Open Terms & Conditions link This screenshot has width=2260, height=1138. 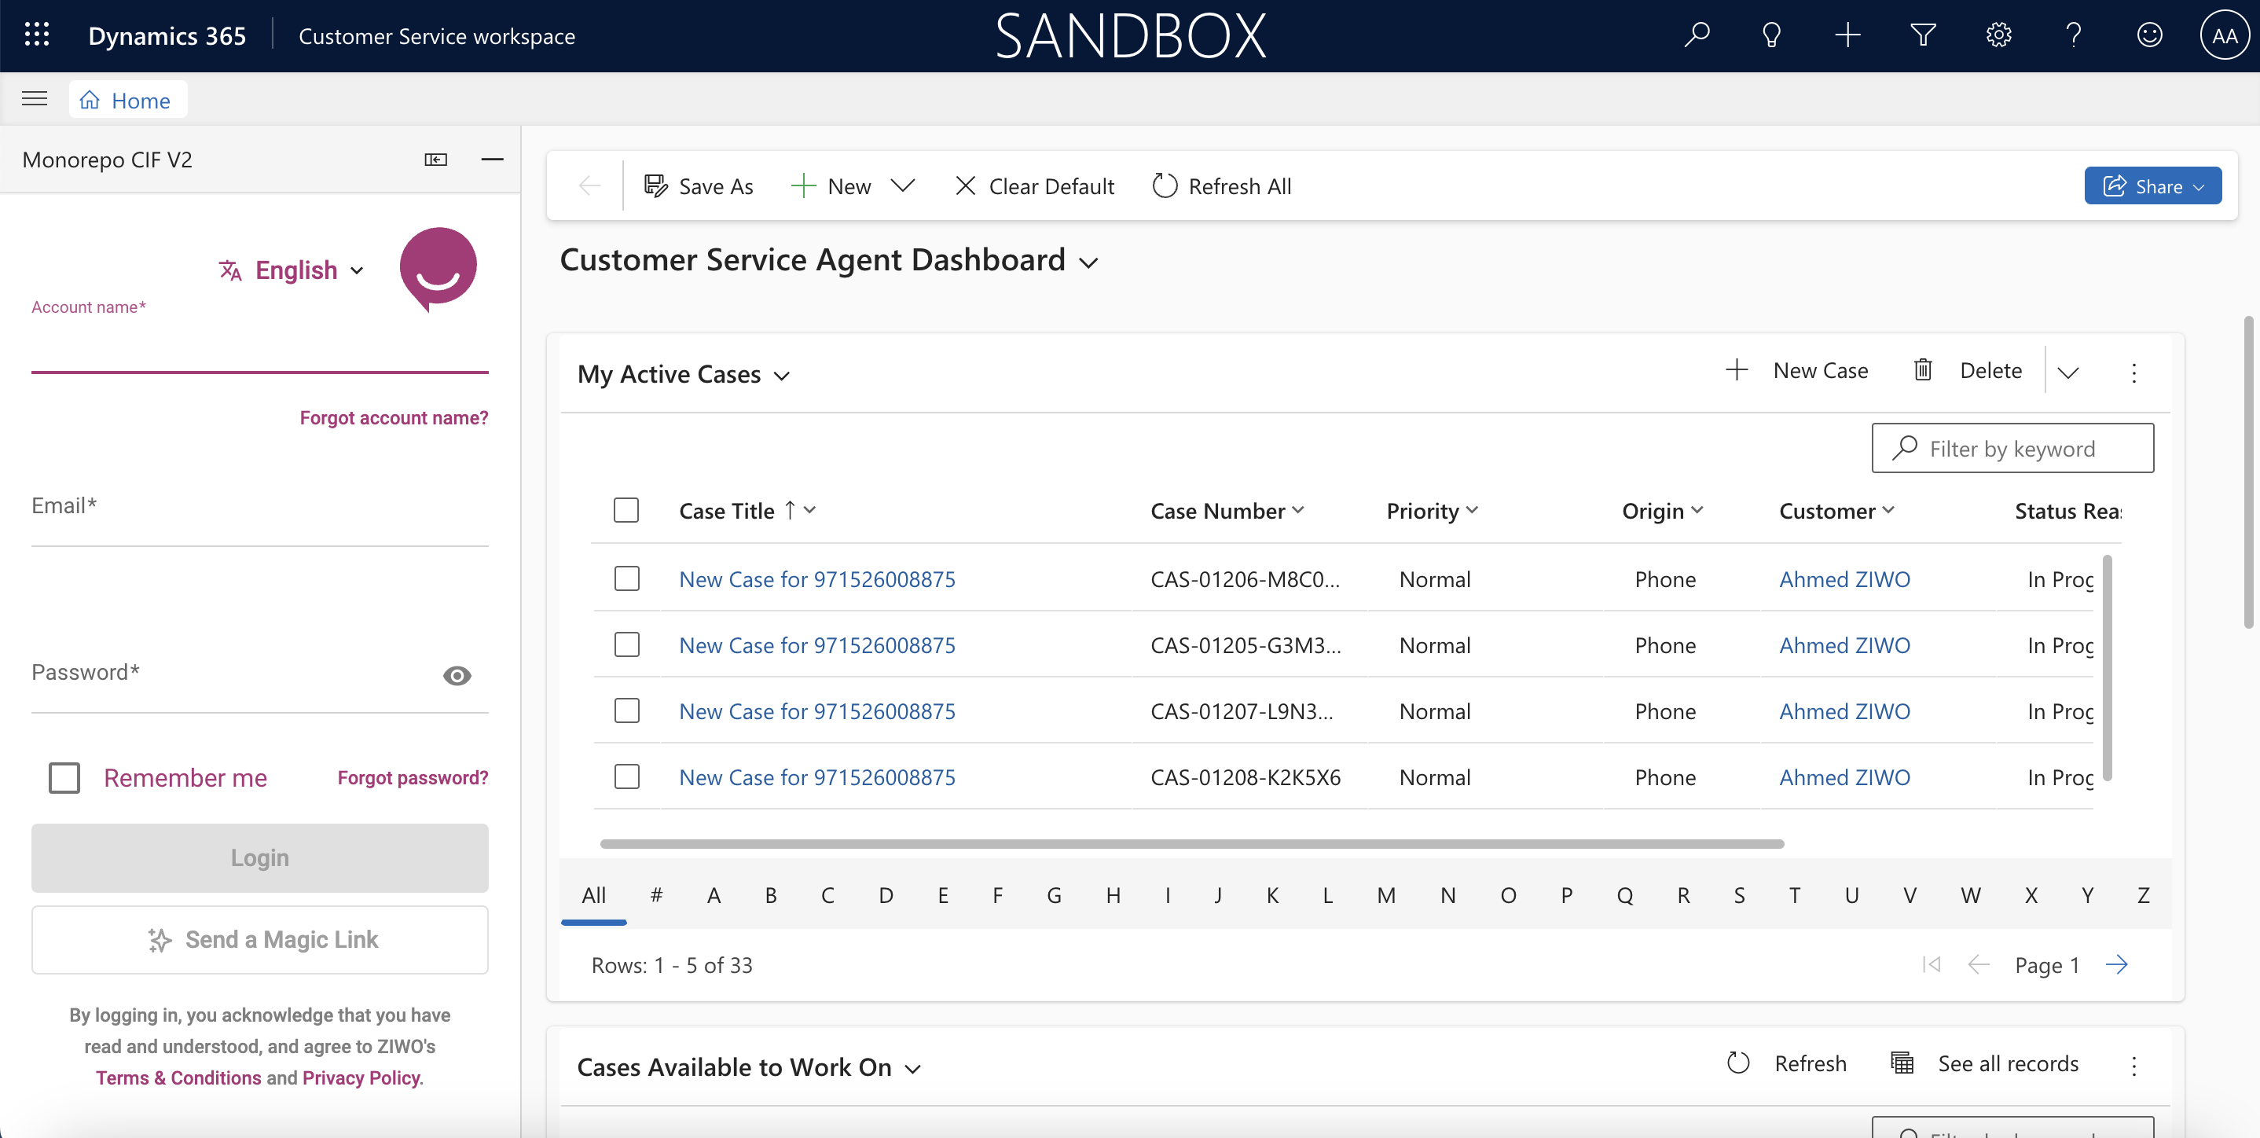[x=178, y=1077]
